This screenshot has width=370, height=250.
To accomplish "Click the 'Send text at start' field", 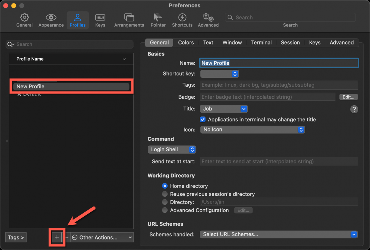I will click(279, 161).
